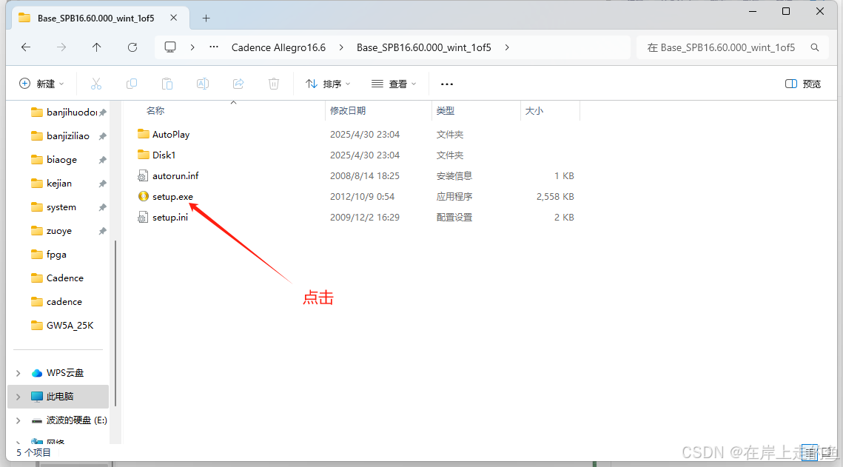Click the Forward navigation arrow

pyautogui.click(x=61, y=47)
